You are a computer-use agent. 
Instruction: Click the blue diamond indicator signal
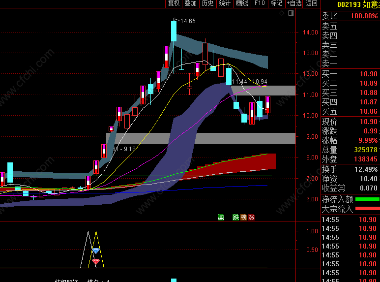coord(96,251)
